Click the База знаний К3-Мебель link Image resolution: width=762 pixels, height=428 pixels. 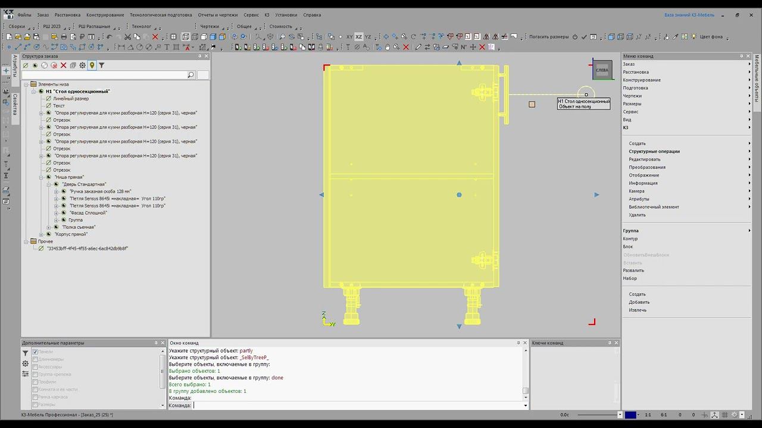[x=689, y=15]
